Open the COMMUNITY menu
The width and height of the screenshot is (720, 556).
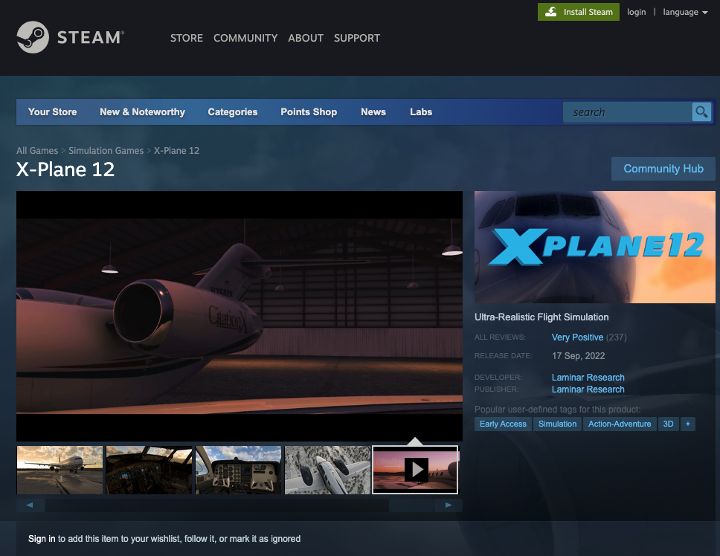pyautogui.click(x=245, y=38)
